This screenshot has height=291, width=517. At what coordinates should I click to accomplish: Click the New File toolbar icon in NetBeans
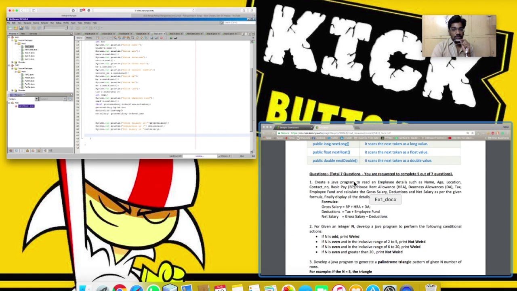(11, 28)
